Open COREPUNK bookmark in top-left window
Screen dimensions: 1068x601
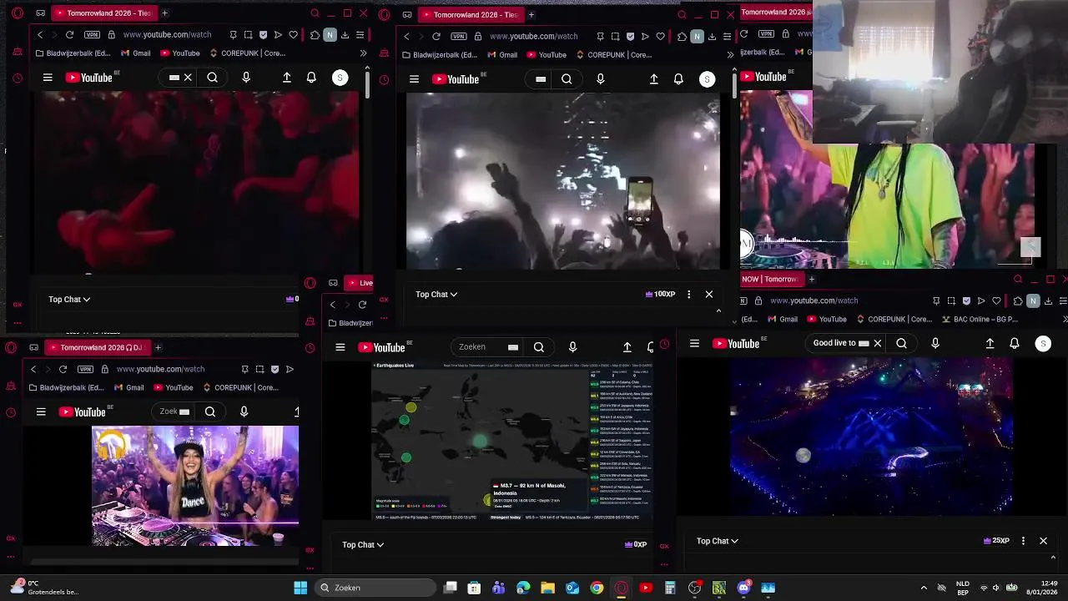coord(248,53)
